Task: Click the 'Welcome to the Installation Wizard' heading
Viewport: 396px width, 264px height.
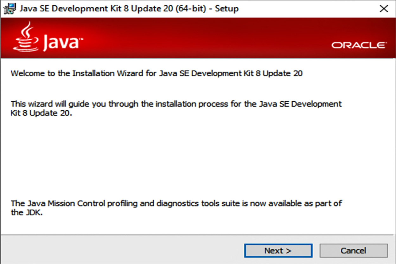Action: (156, 74)
